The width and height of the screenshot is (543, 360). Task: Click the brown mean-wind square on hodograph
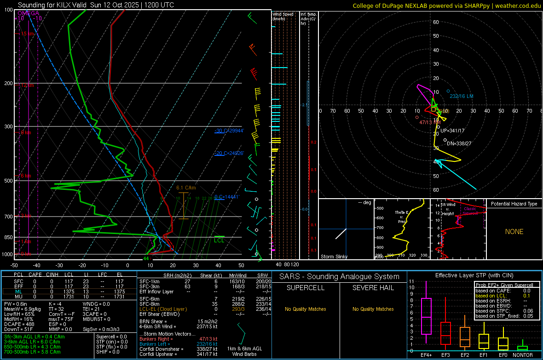point(433,109)
